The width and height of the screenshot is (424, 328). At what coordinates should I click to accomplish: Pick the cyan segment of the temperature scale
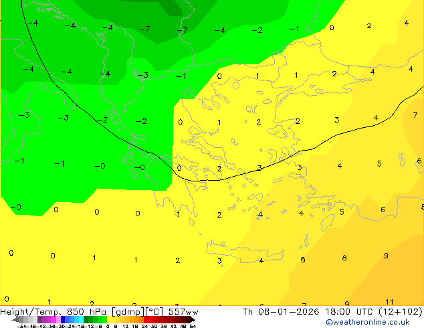click(81, 319)
